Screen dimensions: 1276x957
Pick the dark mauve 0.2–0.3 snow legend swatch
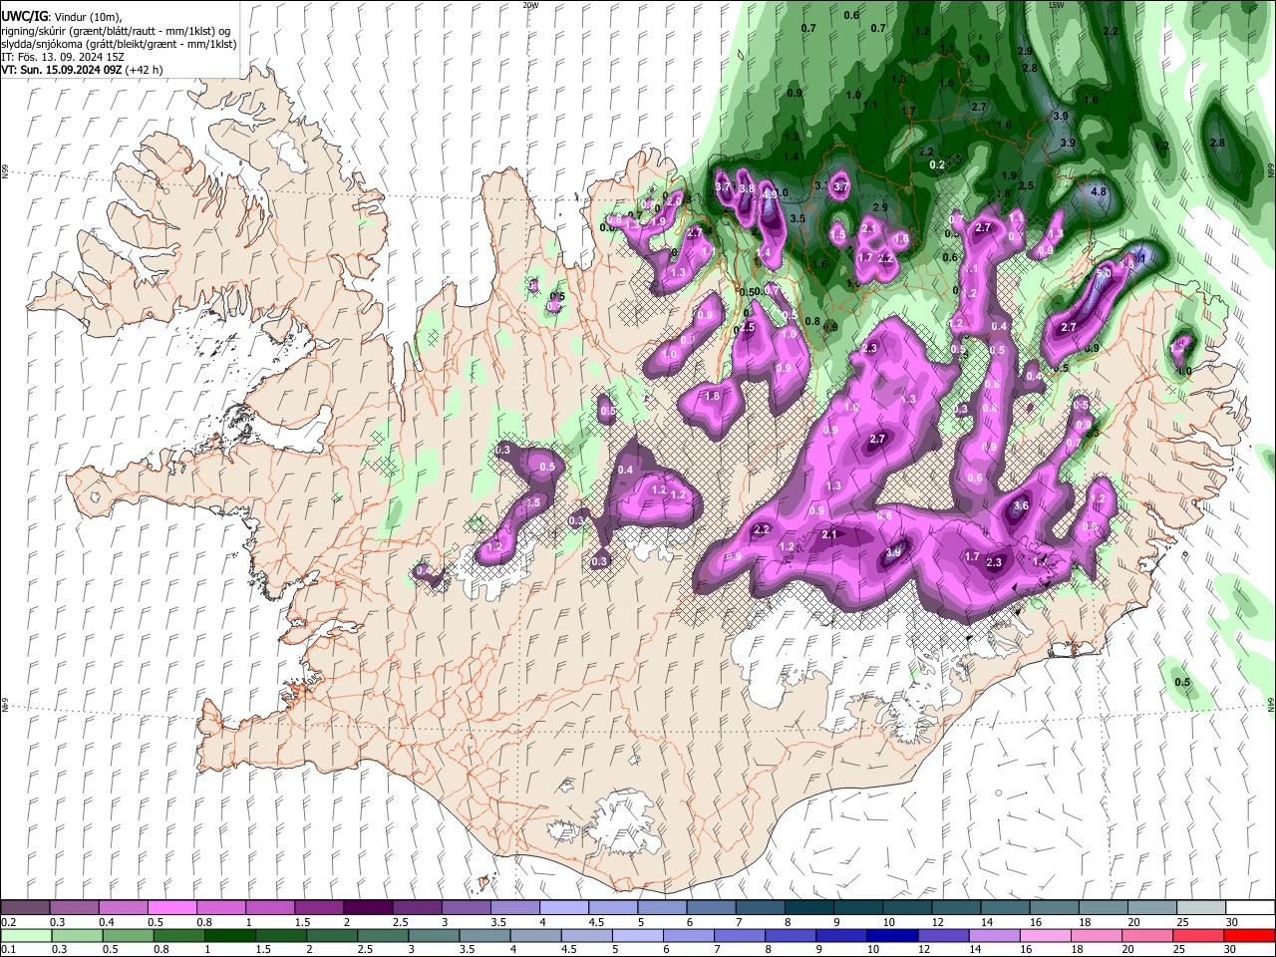25,908
